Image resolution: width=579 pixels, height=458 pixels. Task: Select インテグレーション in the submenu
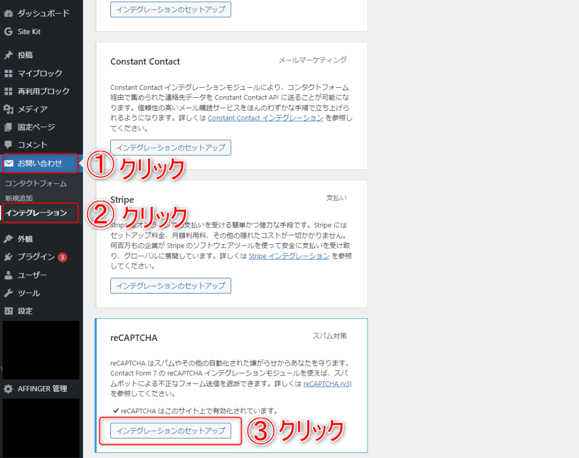point(36,213)
